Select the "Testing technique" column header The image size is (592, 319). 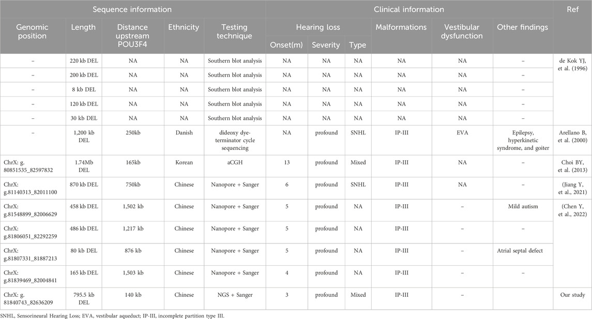click(x=235, y=32)
